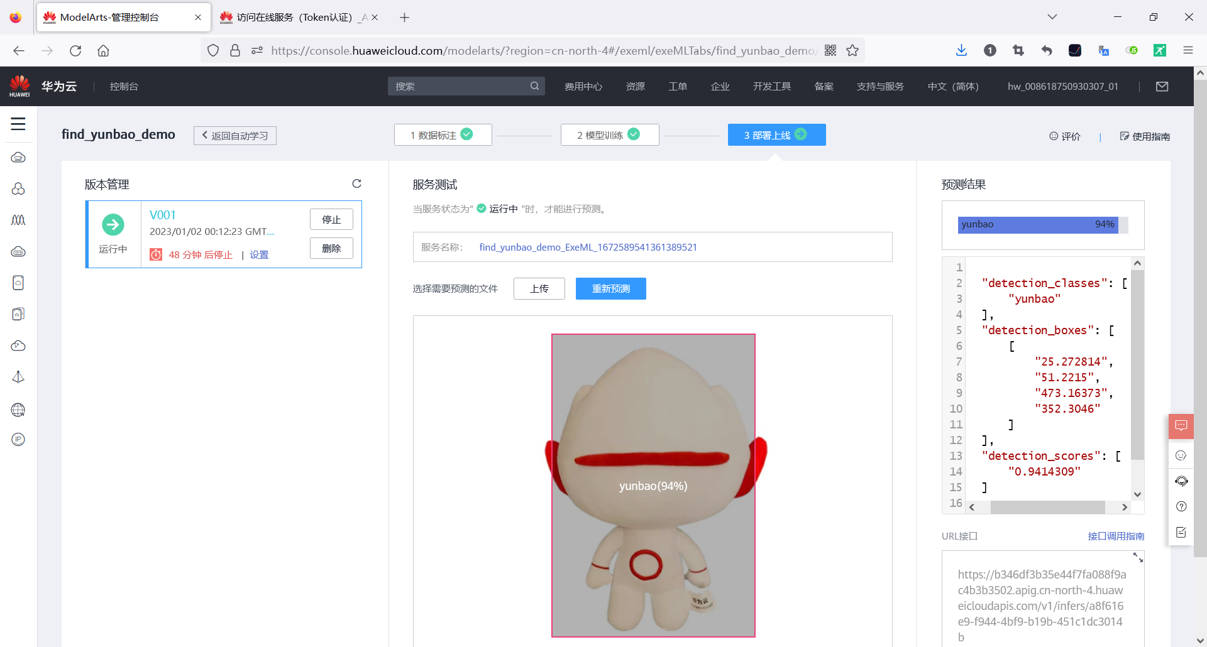
Task: Expand the URL接口 panel with diagonal arrow
Action: click(x=1138, y=558)
